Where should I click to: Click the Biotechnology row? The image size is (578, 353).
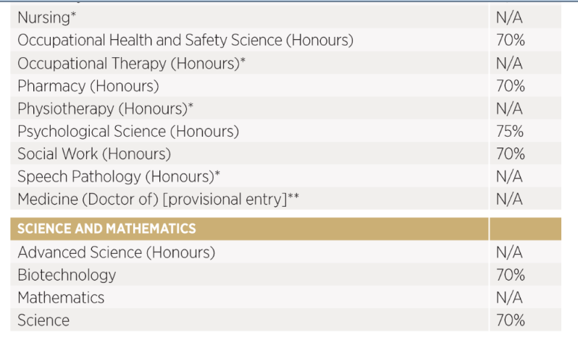(285, 275)
